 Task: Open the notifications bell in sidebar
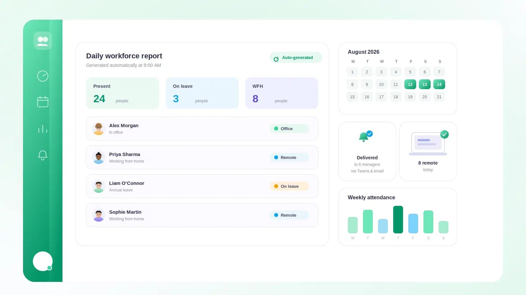pyautogui.click(x=43, y=155)
